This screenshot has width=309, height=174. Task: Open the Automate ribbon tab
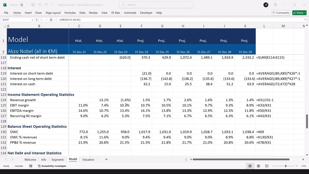(x=130, y=13)
